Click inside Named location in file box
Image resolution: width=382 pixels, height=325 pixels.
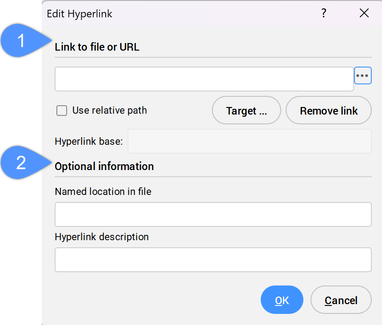(x=213, y=214)
